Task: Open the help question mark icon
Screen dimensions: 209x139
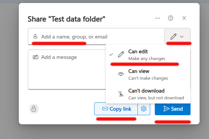Action: [x=171, y=18]
